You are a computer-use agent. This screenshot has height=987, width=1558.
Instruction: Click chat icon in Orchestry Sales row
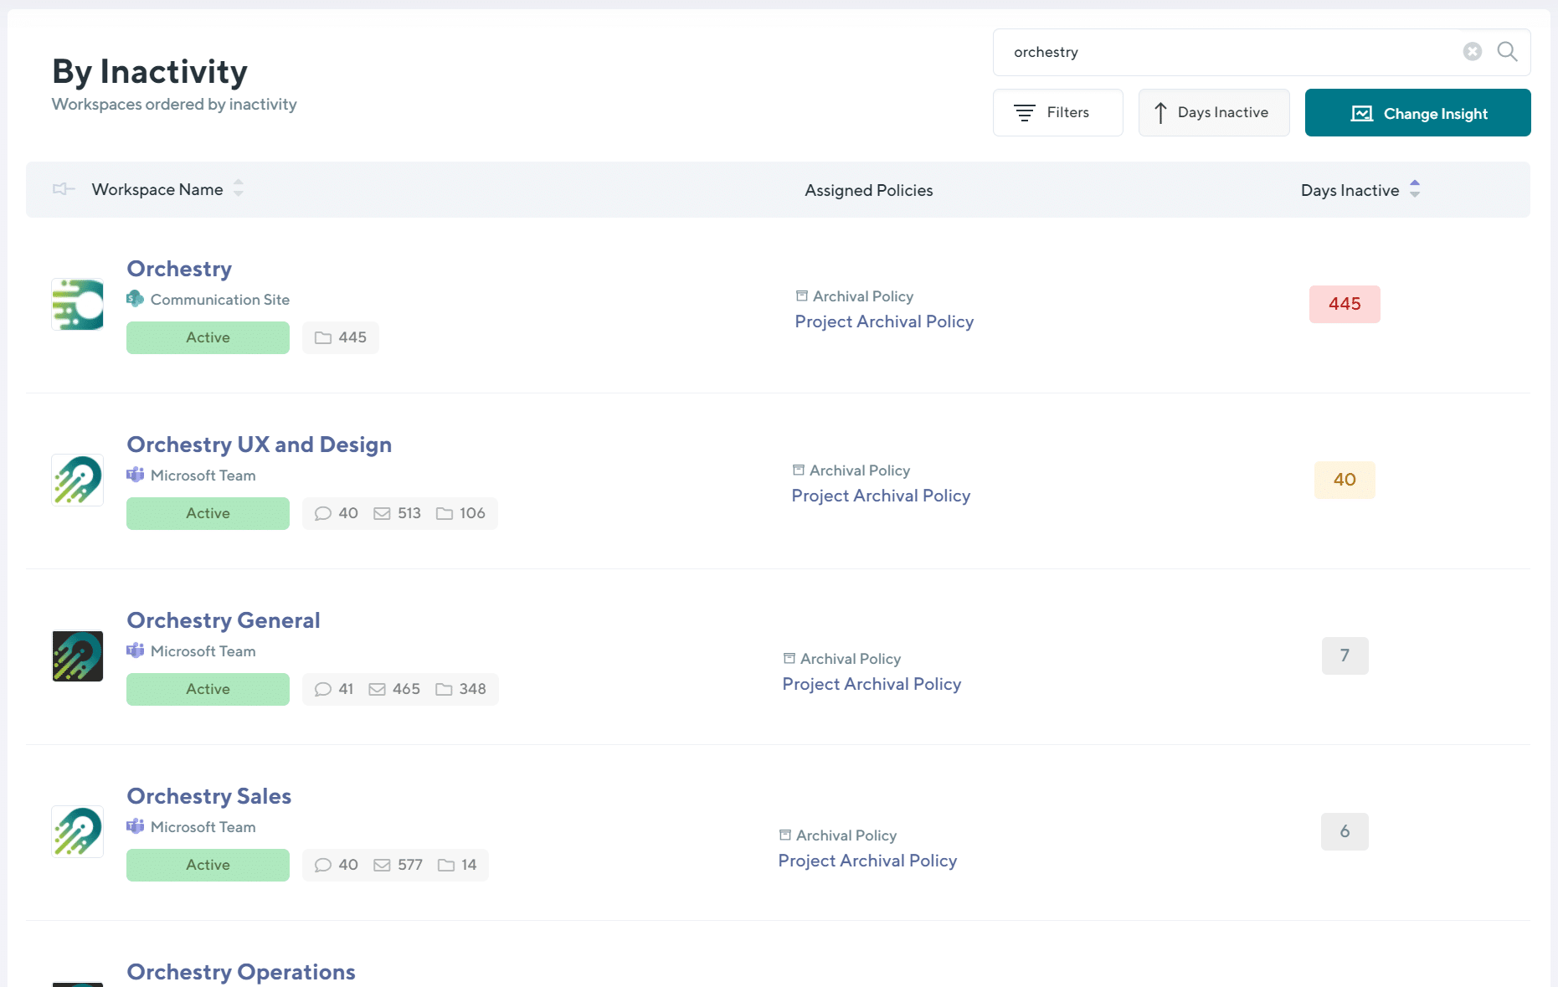point(323,865)
